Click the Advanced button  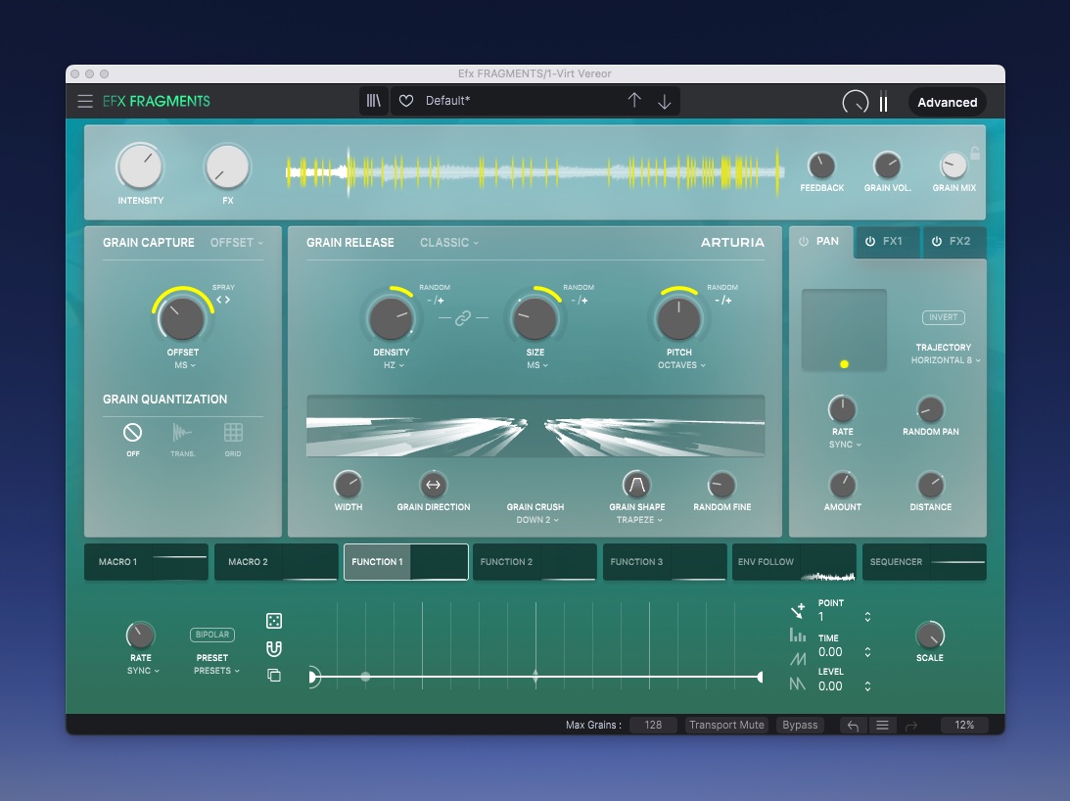pos(947,103)
